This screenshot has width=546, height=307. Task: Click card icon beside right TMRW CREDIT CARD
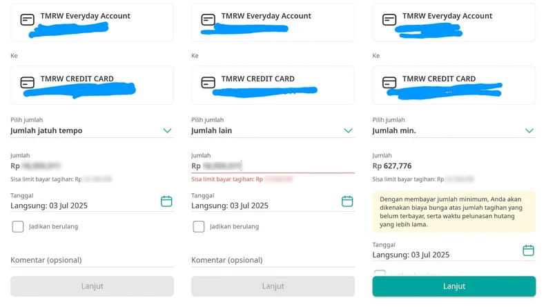(389, 83)
